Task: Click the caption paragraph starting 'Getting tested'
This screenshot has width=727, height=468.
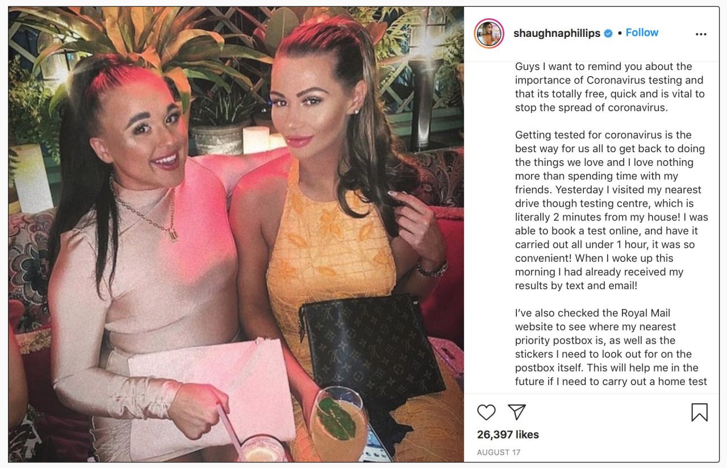Action: 611,210
